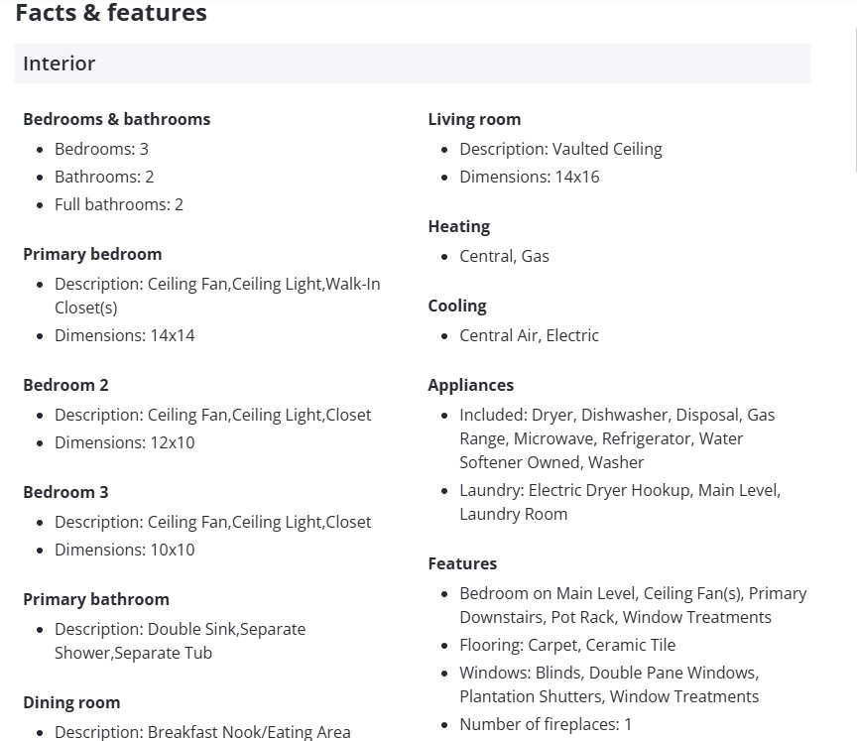857x741 pixels.
Task: Click the Facts & features heading
Action: 111,13
